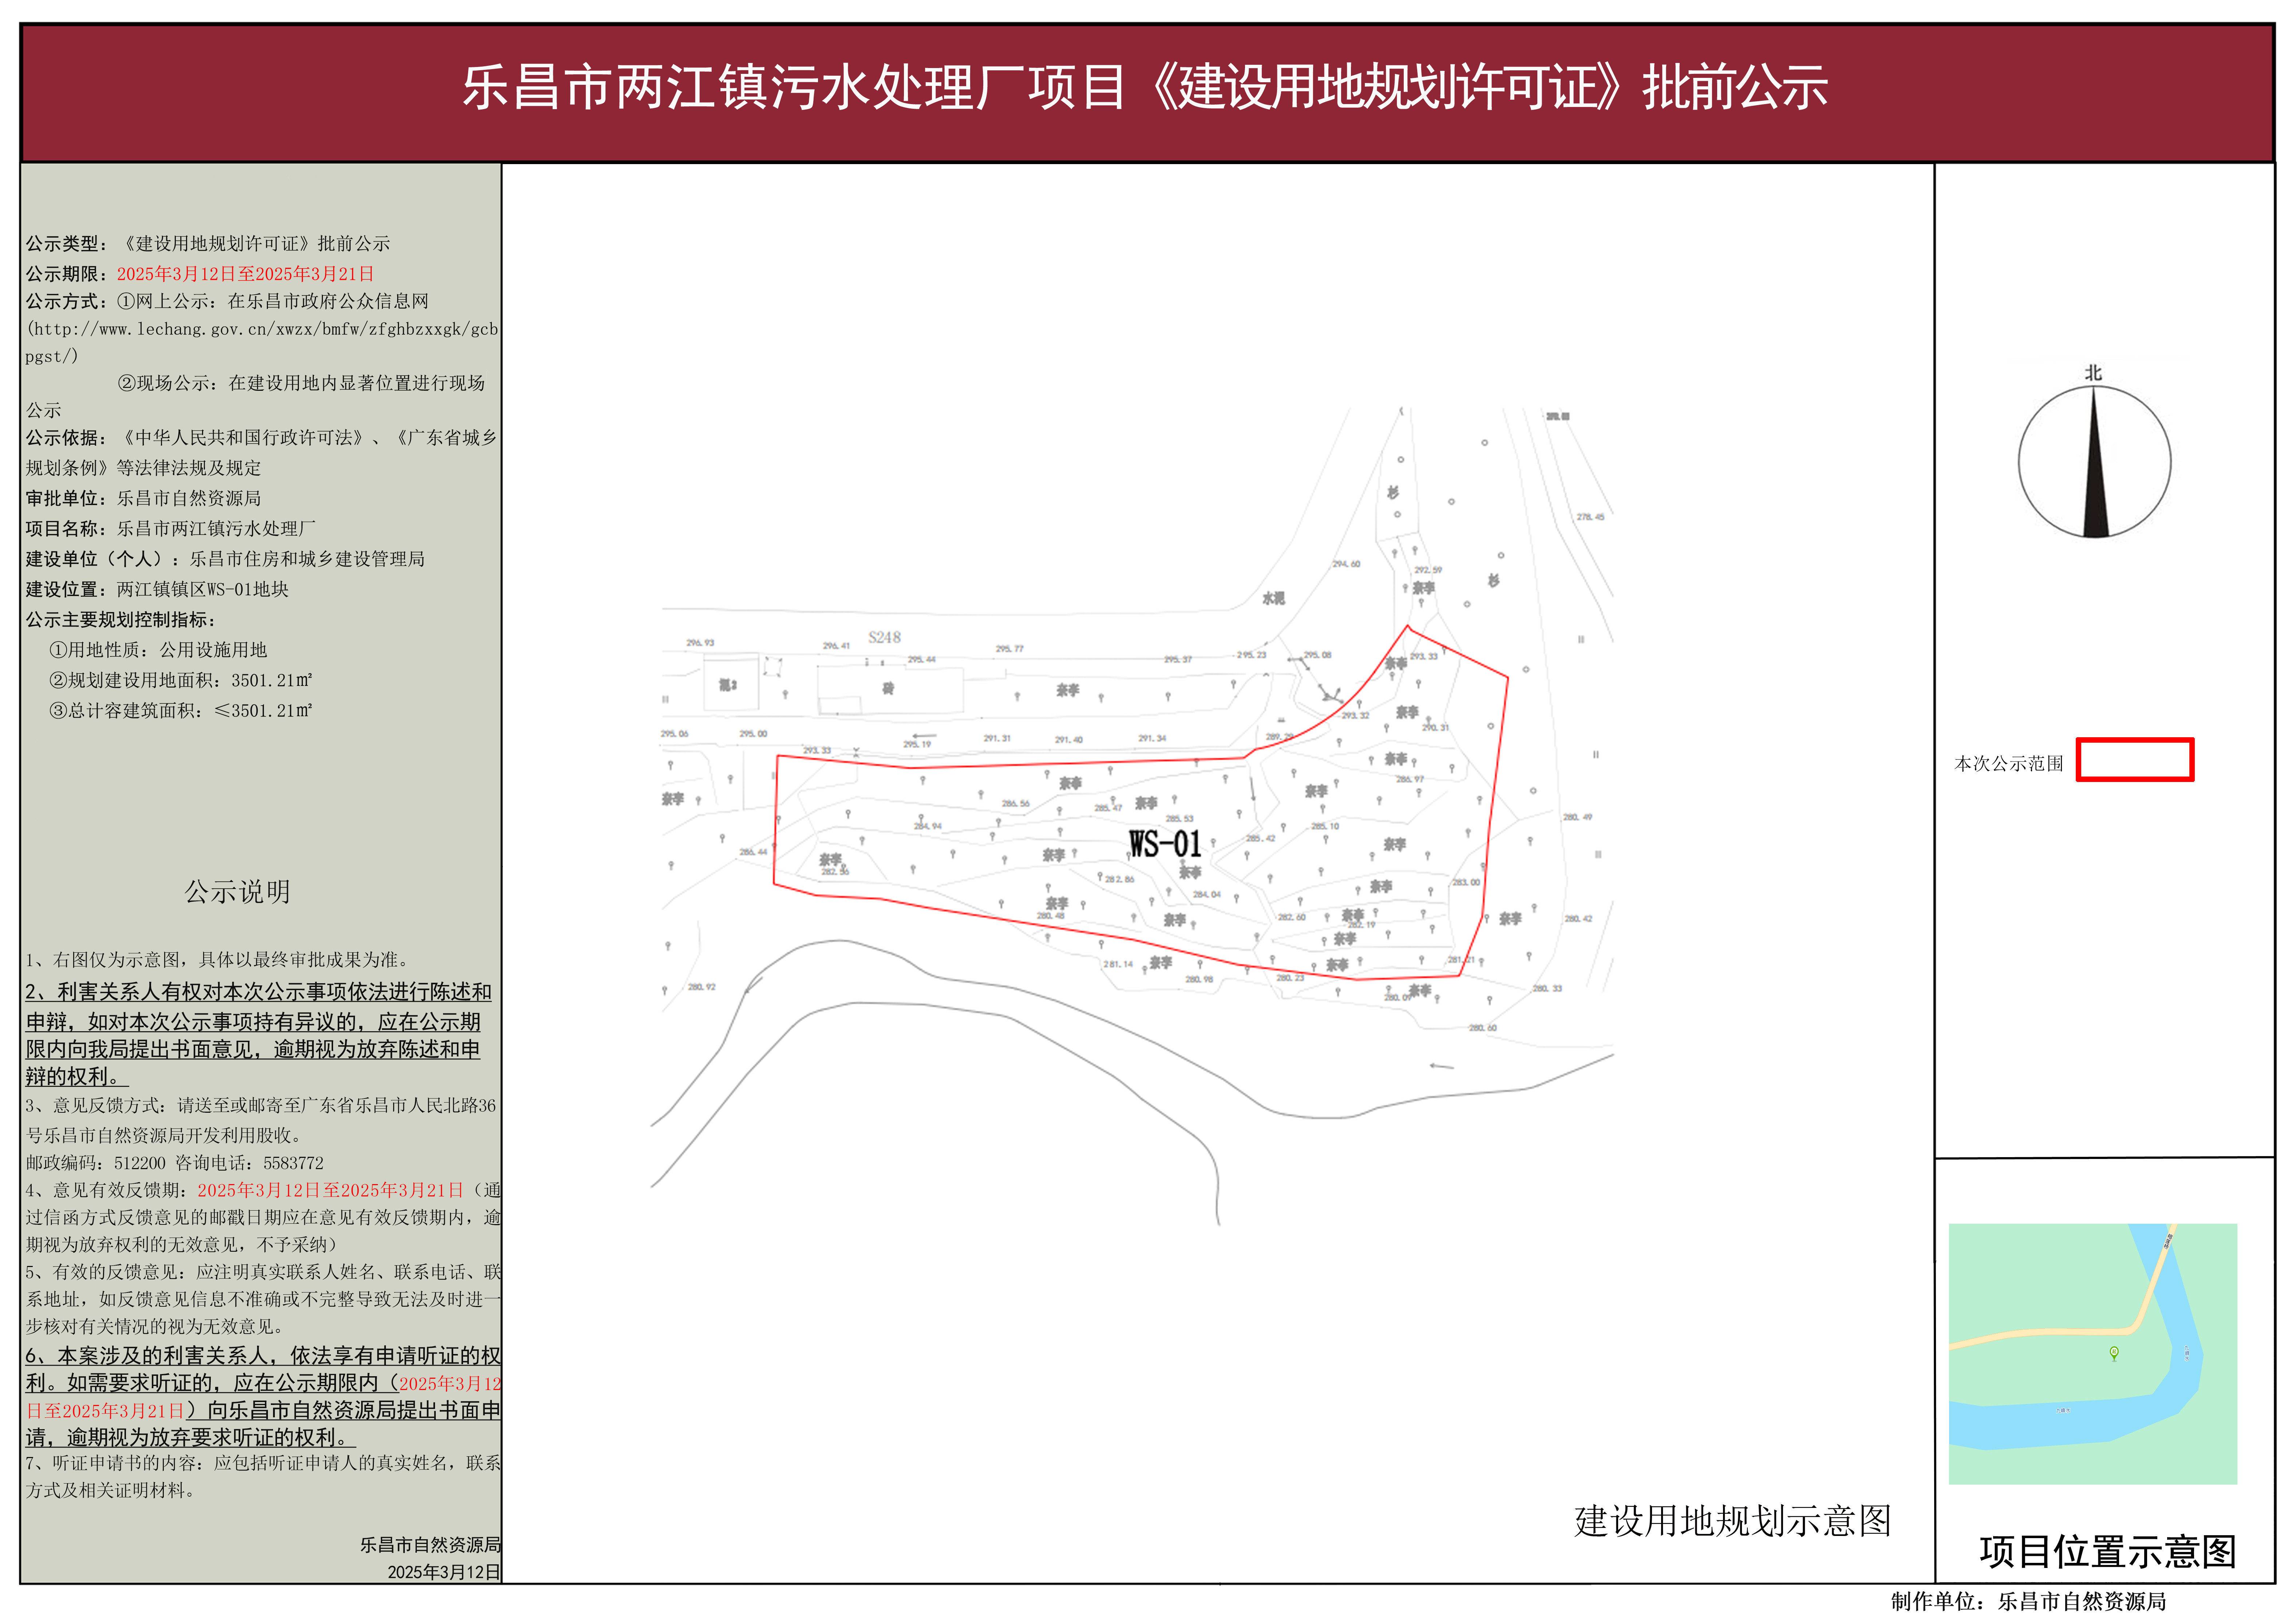Click the 建设用地规划示意图 caption
Screen dimensions: 2296x1624
(x=1733, y=1521)
